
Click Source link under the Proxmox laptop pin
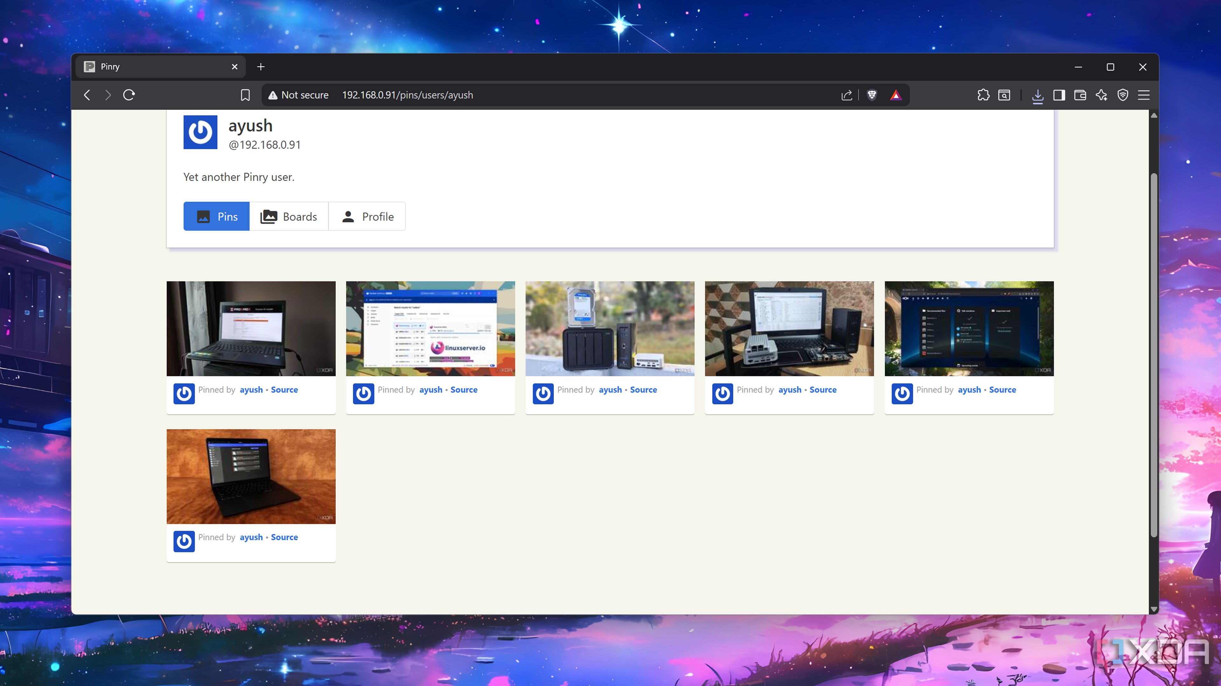point(284,390)
